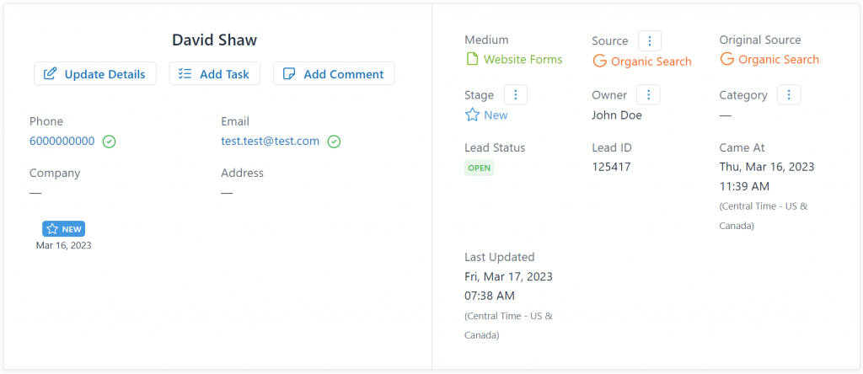Click the green phone verified checkmark icon

pyautogui.click(x=109, y=142)
